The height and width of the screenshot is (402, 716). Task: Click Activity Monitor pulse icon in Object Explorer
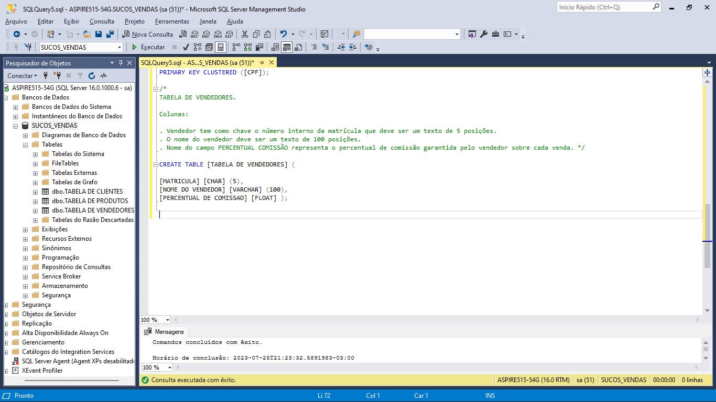pos(103,75)
